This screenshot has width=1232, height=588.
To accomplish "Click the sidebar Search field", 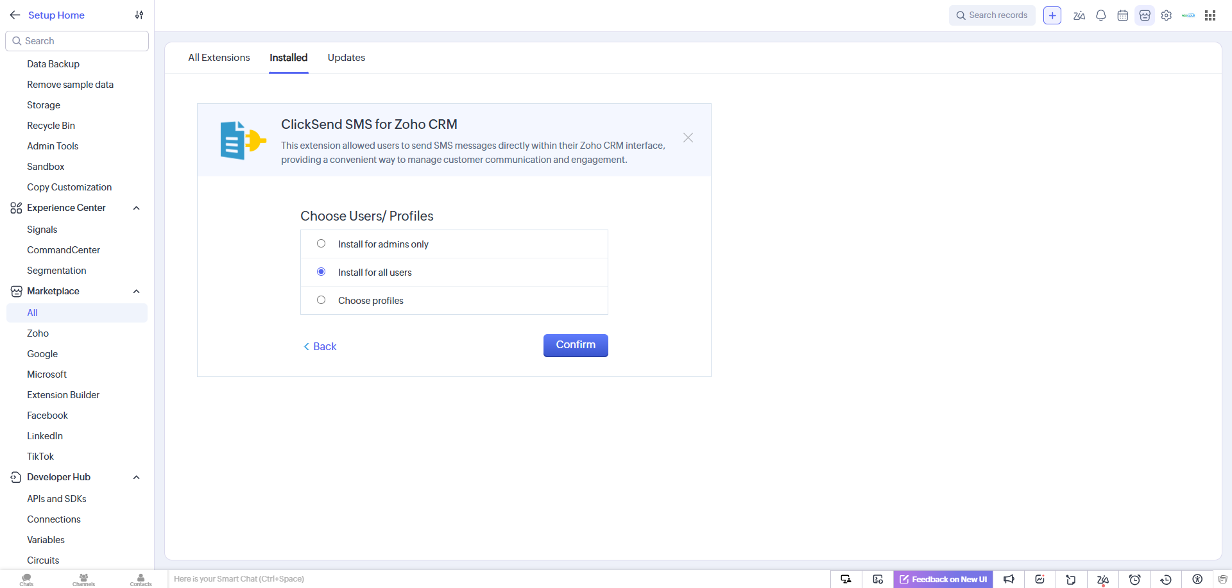I will point(77,41).
